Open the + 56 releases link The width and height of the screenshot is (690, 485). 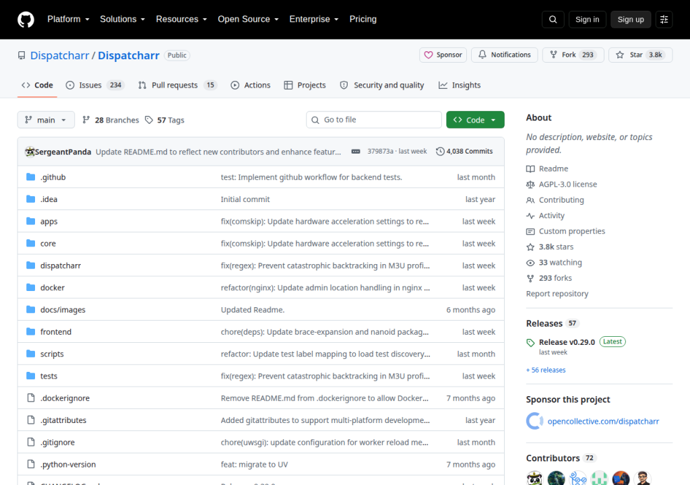click(x=546, y=370)
